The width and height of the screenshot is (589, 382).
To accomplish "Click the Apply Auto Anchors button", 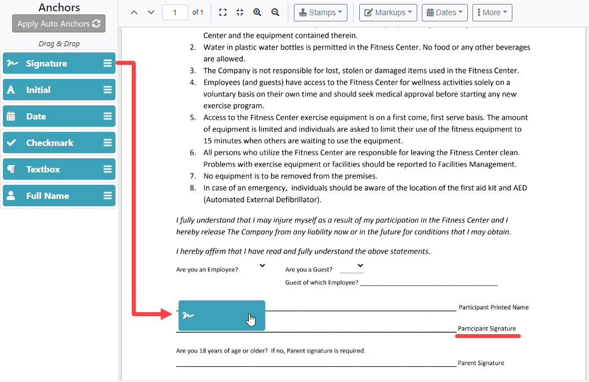I will click(59, 23).
